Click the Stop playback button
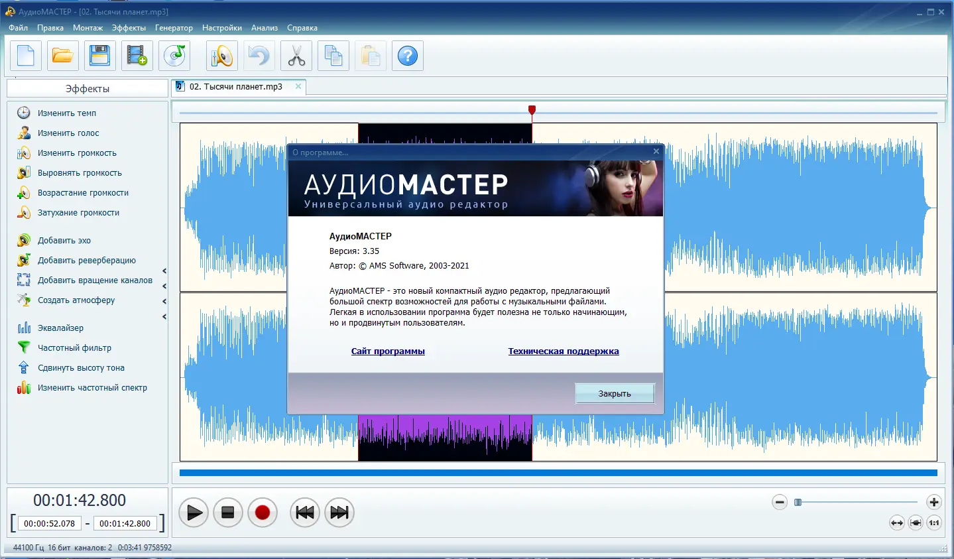Viewport: 954px width, 559px height. tap(228, 513)
